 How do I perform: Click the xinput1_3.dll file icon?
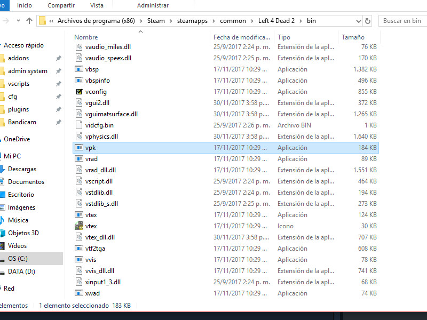(x=79, y=282)
